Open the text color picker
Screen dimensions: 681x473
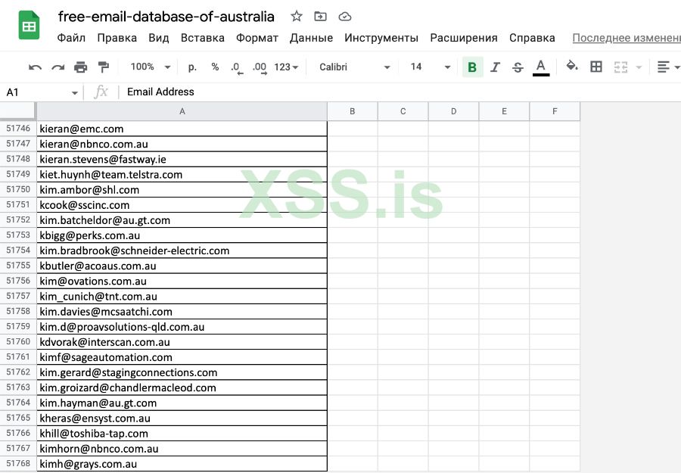click(541, 67)
